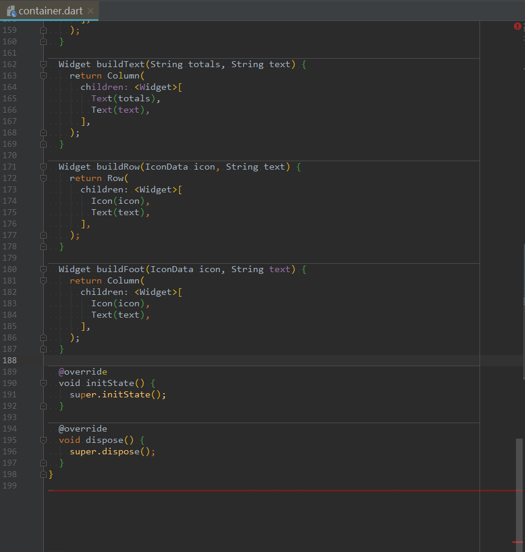Click the fold end marker next to line 160
This screenshot has height=552, width=525.
point(43,41)
